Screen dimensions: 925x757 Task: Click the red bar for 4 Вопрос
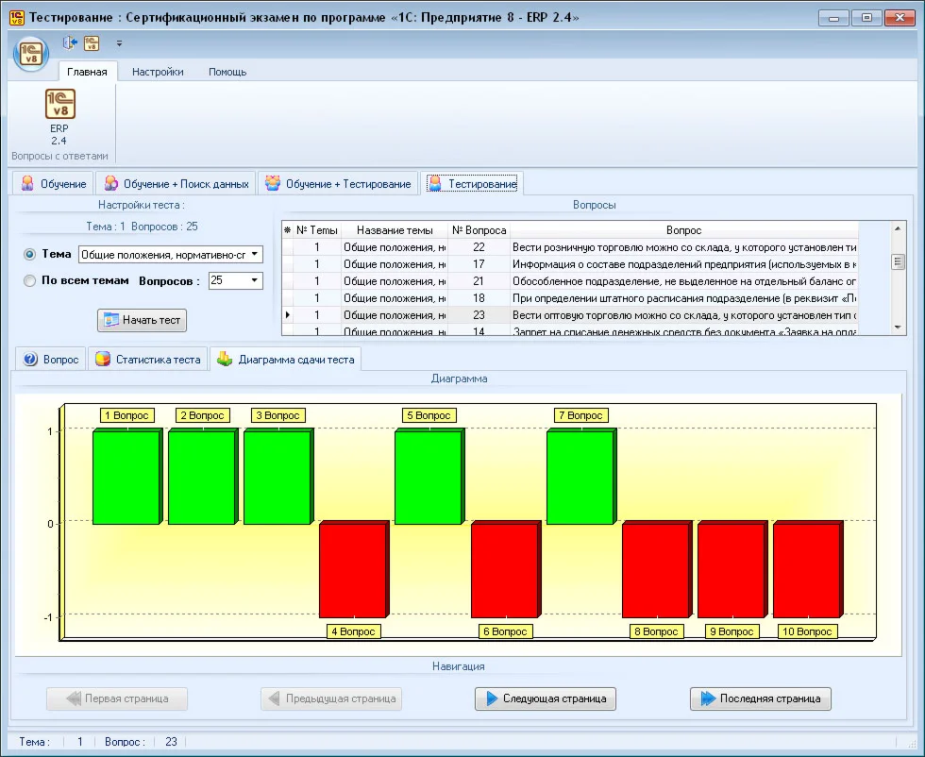352,569
